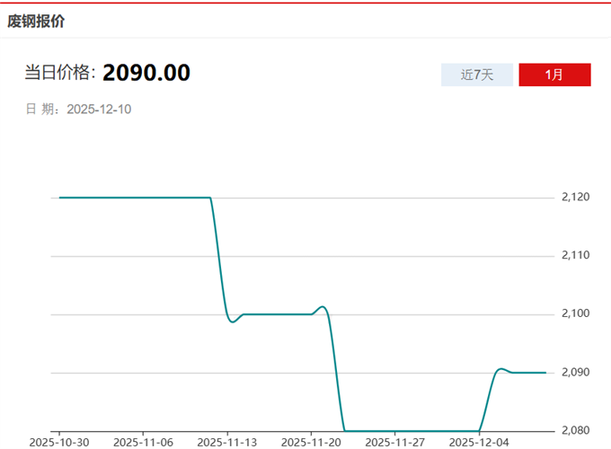Select the 1月 range tab

point(554,75)
